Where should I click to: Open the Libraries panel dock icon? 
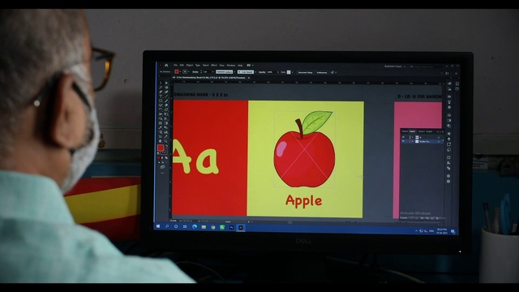457,88
